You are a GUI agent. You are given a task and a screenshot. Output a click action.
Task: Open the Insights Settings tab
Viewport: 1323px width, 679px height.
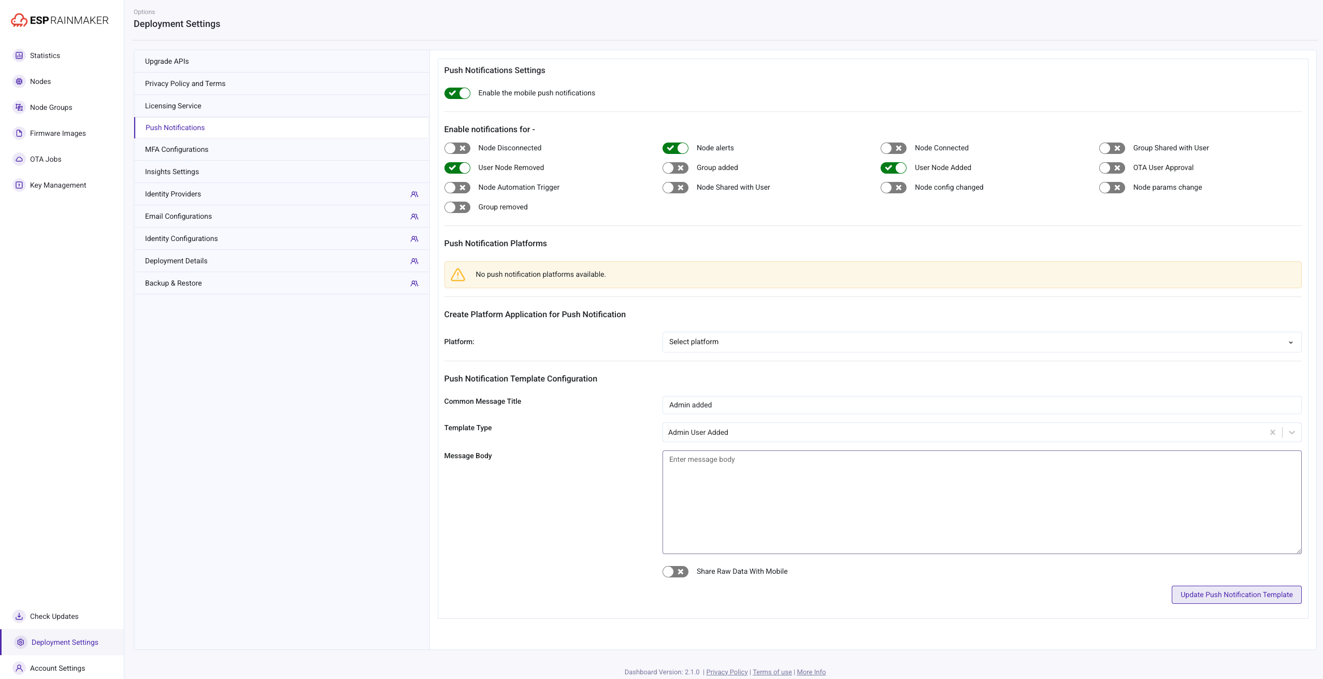tap(282, 172)
